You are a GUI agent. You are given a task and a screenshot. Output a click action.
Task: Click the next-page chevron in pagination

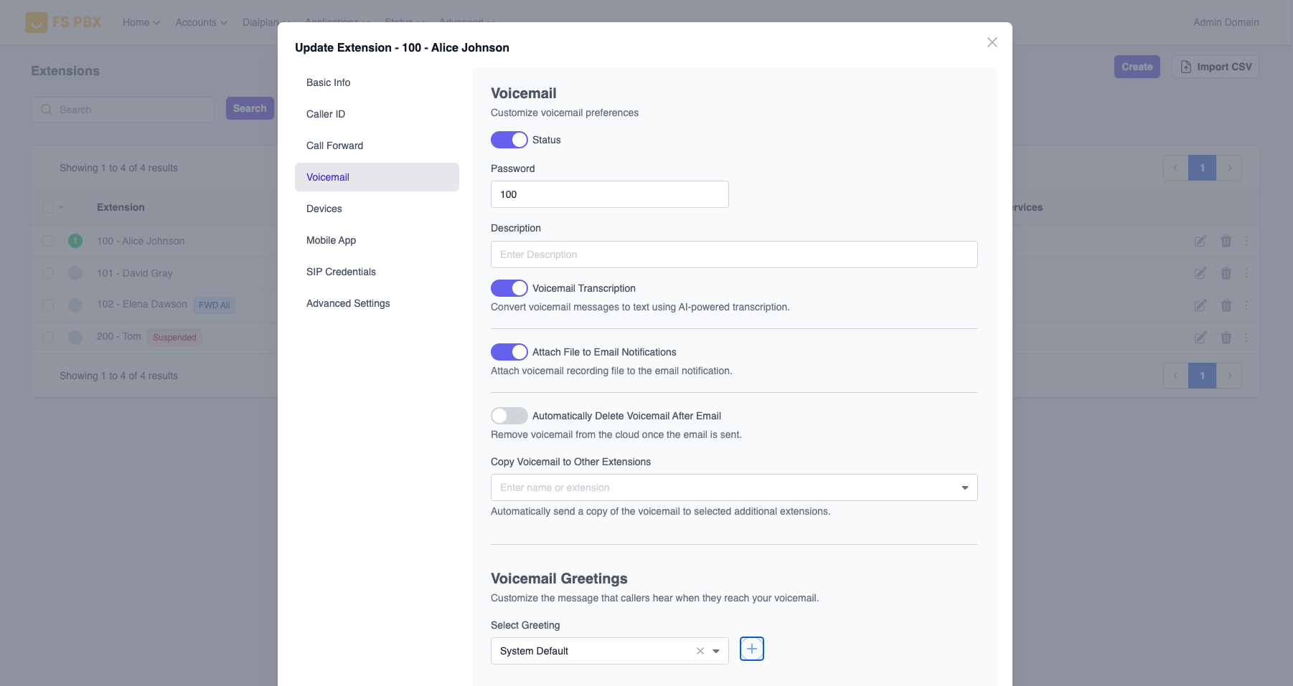1230,167
